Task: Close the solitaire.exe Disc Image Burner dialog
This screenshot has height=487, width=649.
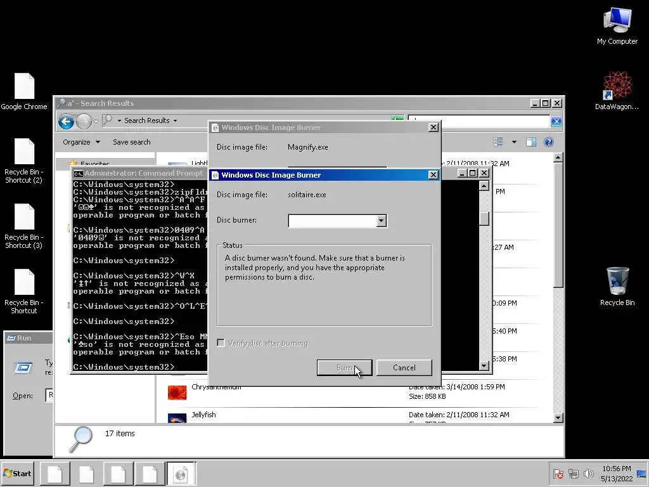Action: (x=433, y=175)
